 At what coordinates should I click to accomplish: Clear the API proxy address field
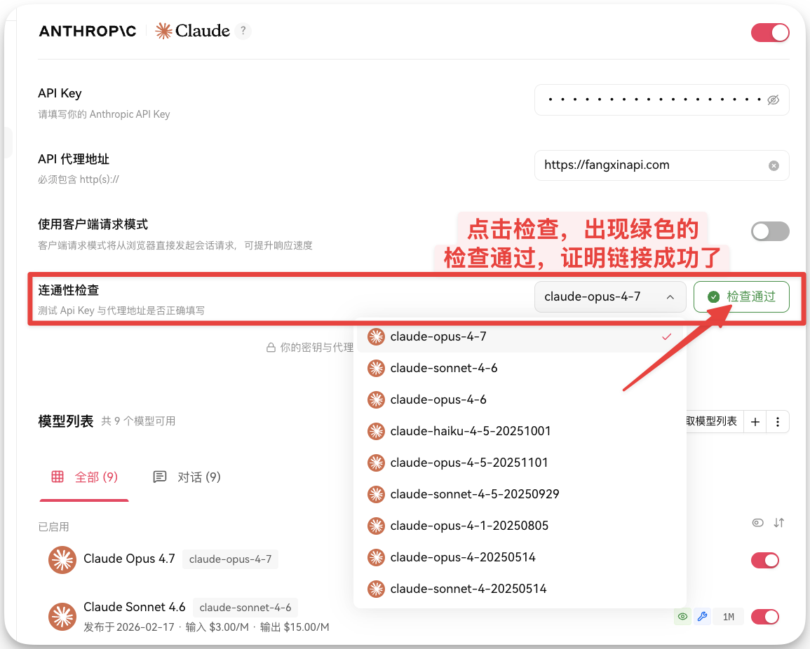[774, 165]
